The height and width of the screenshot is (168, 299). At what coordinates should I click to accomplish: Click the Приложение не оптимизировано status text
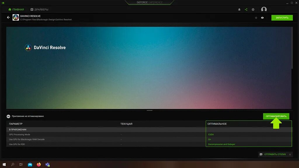(28, 116)
